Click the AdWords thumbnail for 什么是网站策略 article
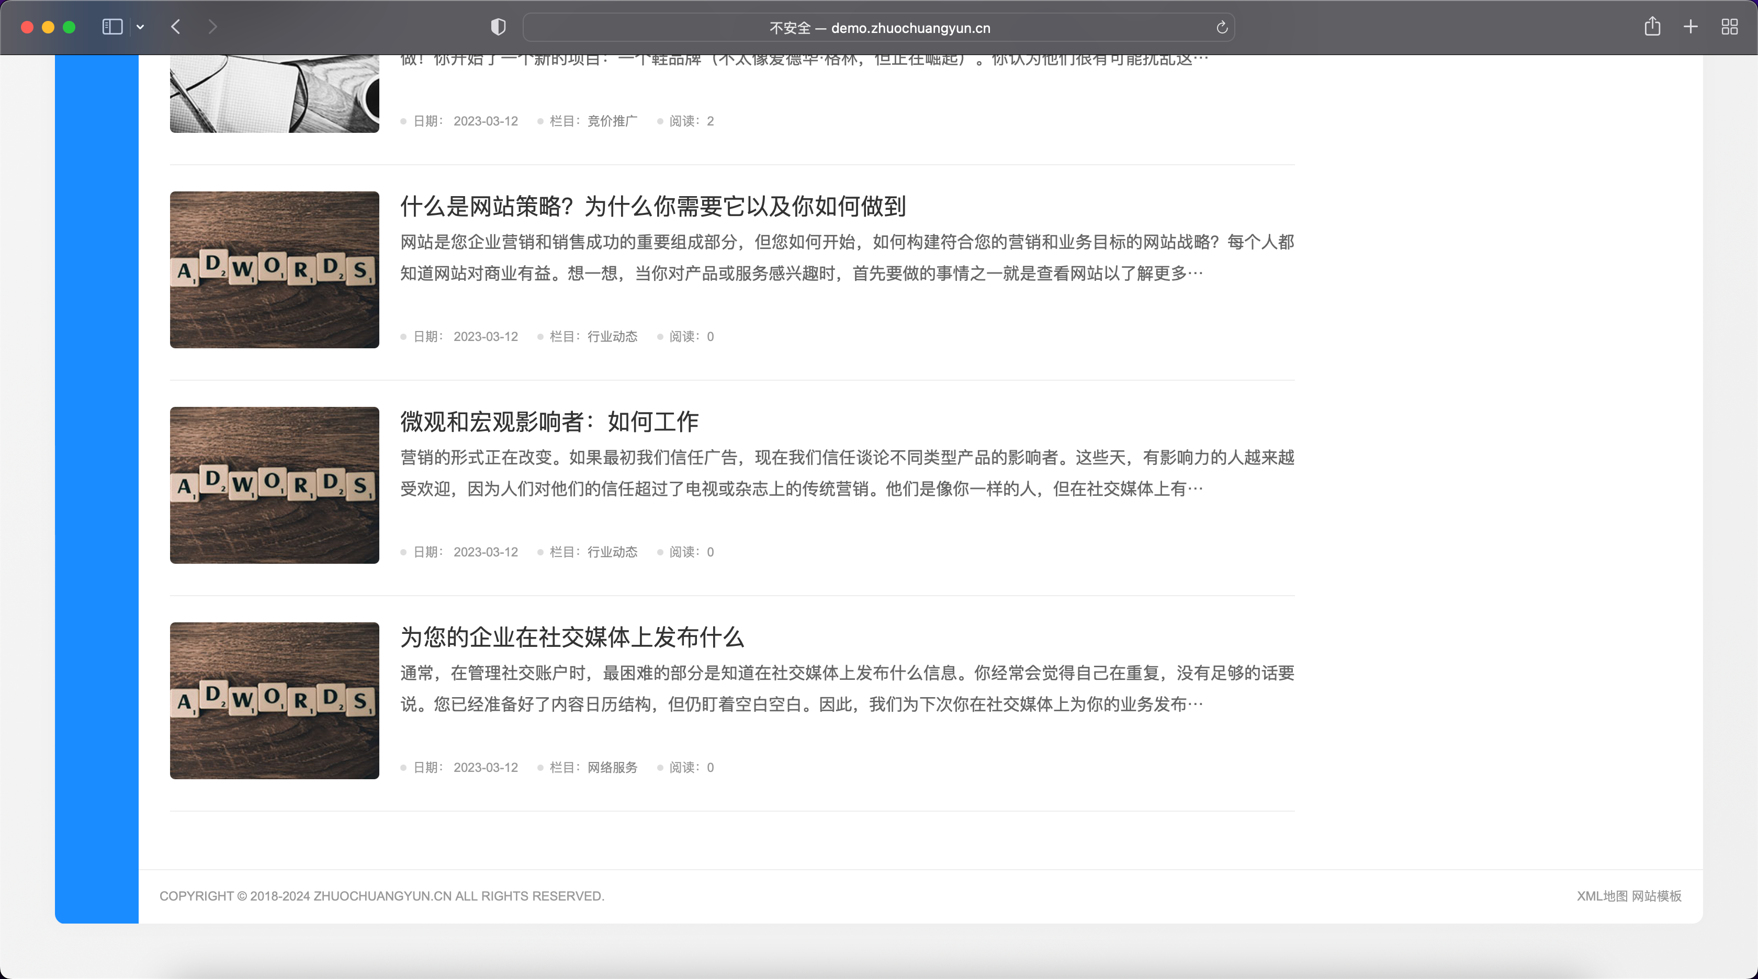 click(x=274, y=269)
